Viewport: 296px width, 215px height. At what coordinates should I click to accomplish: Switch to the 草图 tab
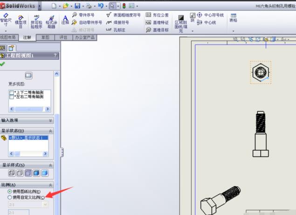tap(45, 37)
